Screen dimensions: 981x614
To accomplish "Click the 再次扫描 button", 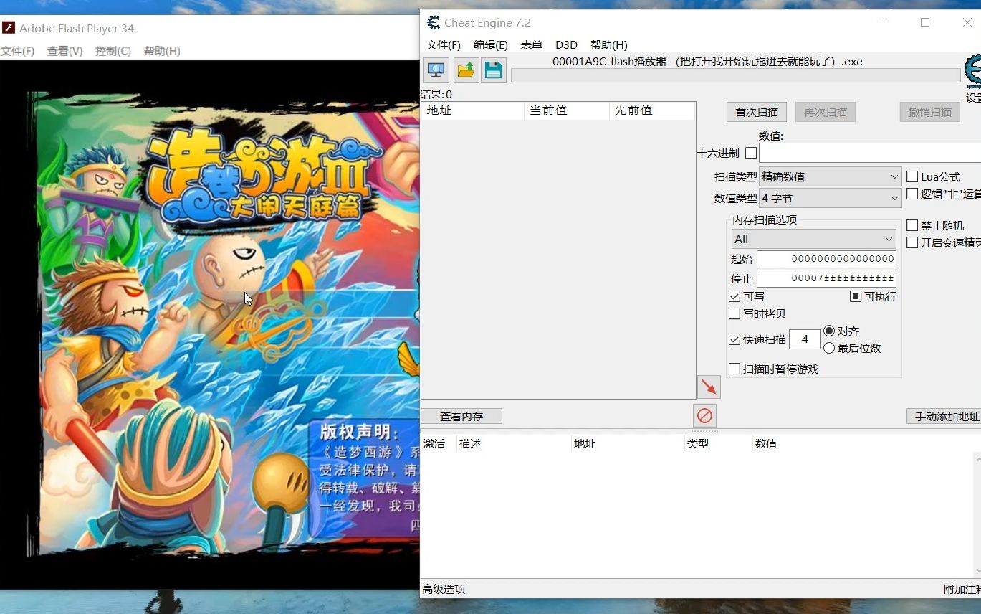I will tap(826, 112).
